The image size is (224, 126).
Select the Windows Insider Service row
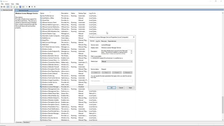coord(64,82)
